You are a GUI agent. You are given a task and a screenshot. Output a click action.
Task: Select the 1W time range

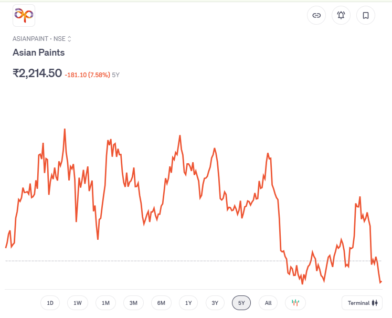[x=78, y=303]
